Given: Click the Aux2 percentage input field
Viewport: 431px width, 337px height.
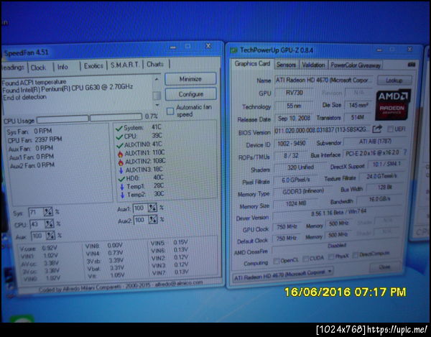Looking at the screenshot, I should [141, 220].
